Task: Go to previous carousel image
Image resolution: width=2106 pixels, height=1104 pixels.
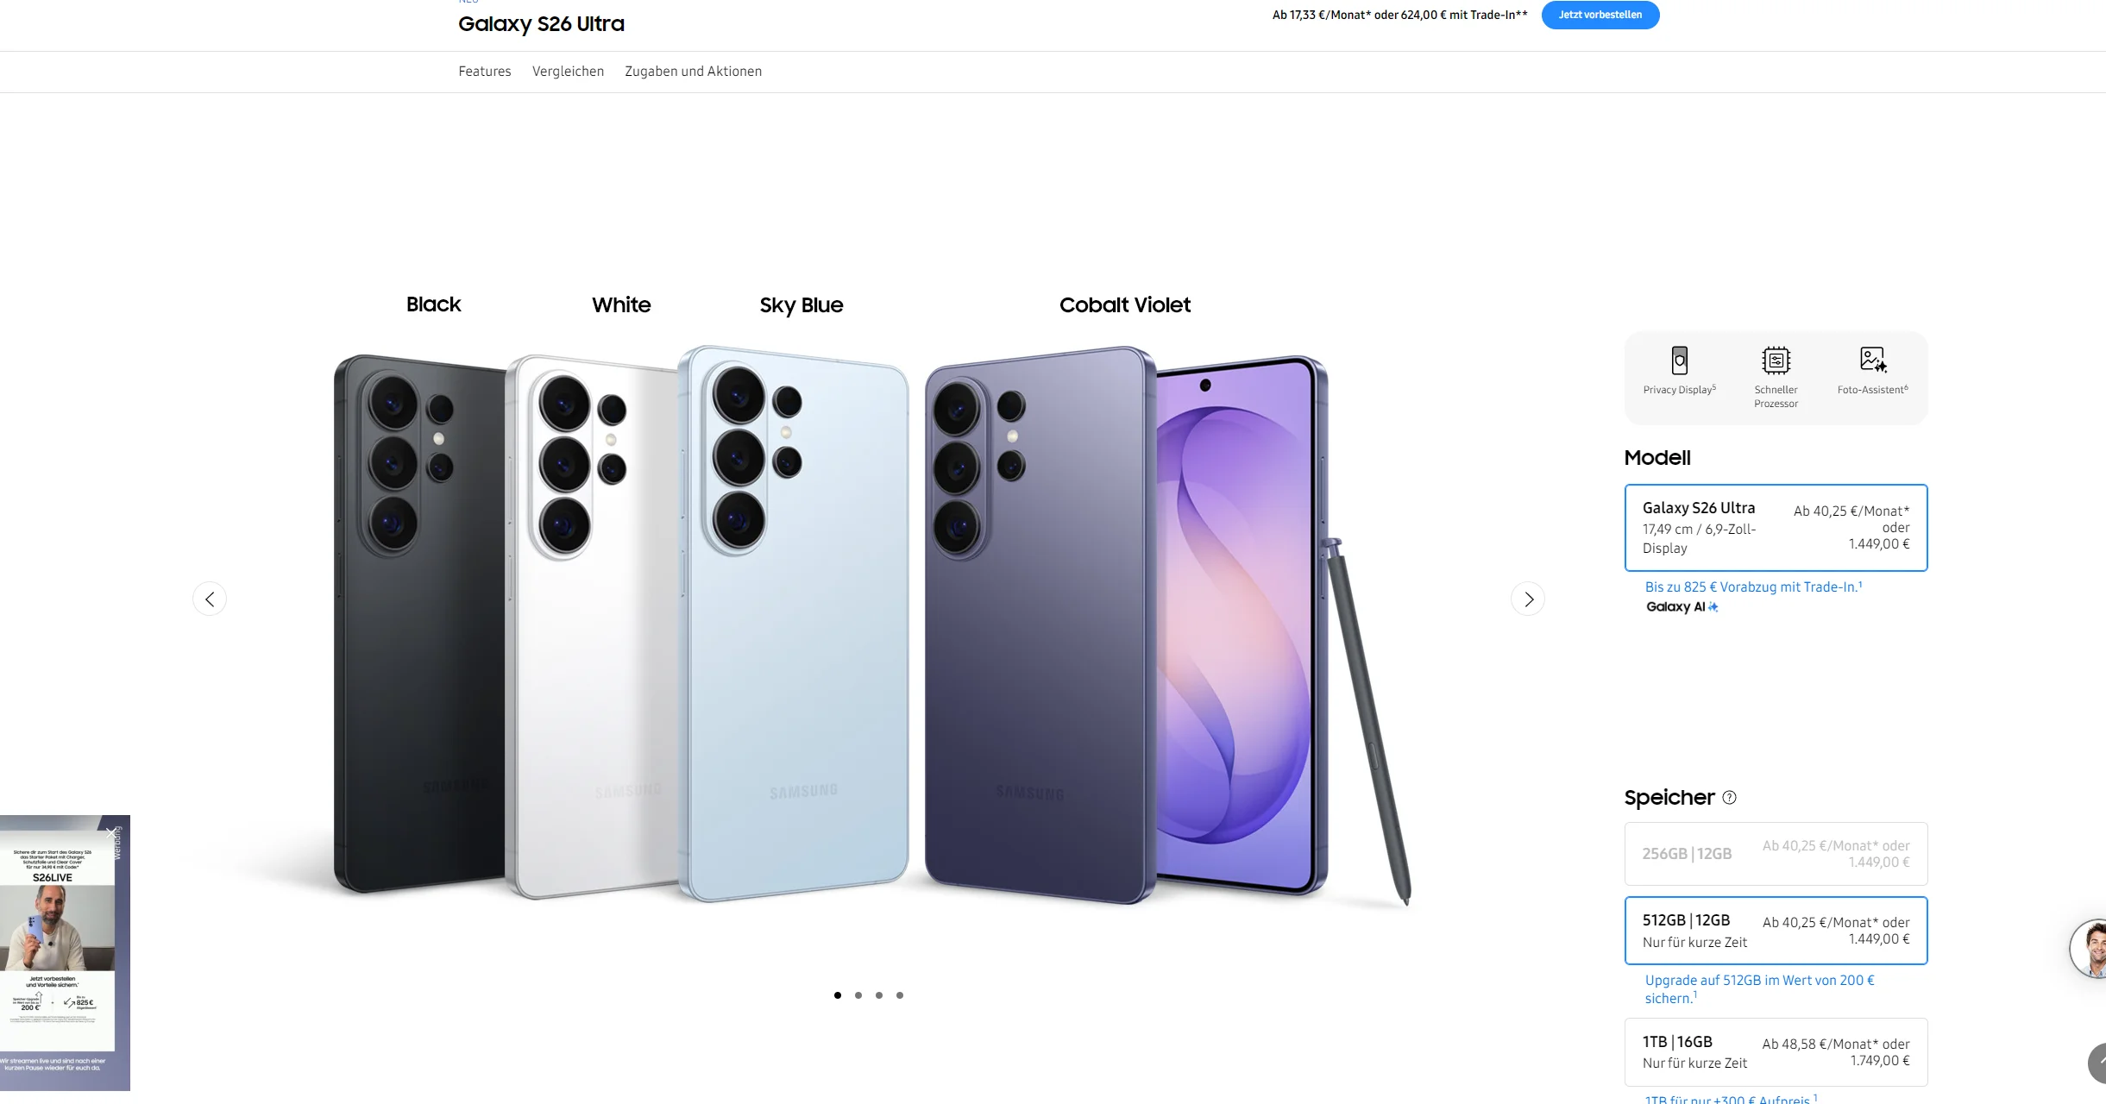Action: coord(210,599)
